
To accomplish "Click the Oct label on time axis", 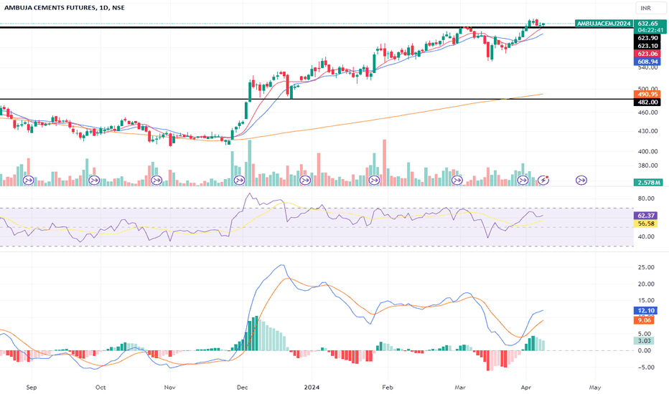I will [x=100, y=387].
